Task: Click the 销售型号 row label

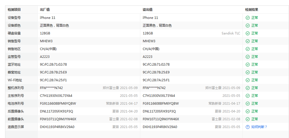Action: coord(14,41)
